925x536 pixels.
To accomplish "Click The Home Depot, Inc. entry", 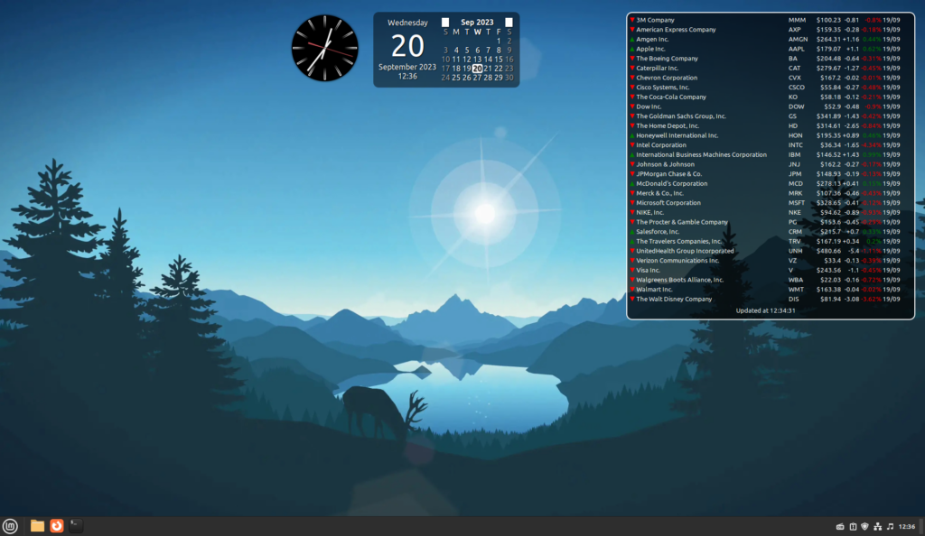I will (x=668, y=126).
